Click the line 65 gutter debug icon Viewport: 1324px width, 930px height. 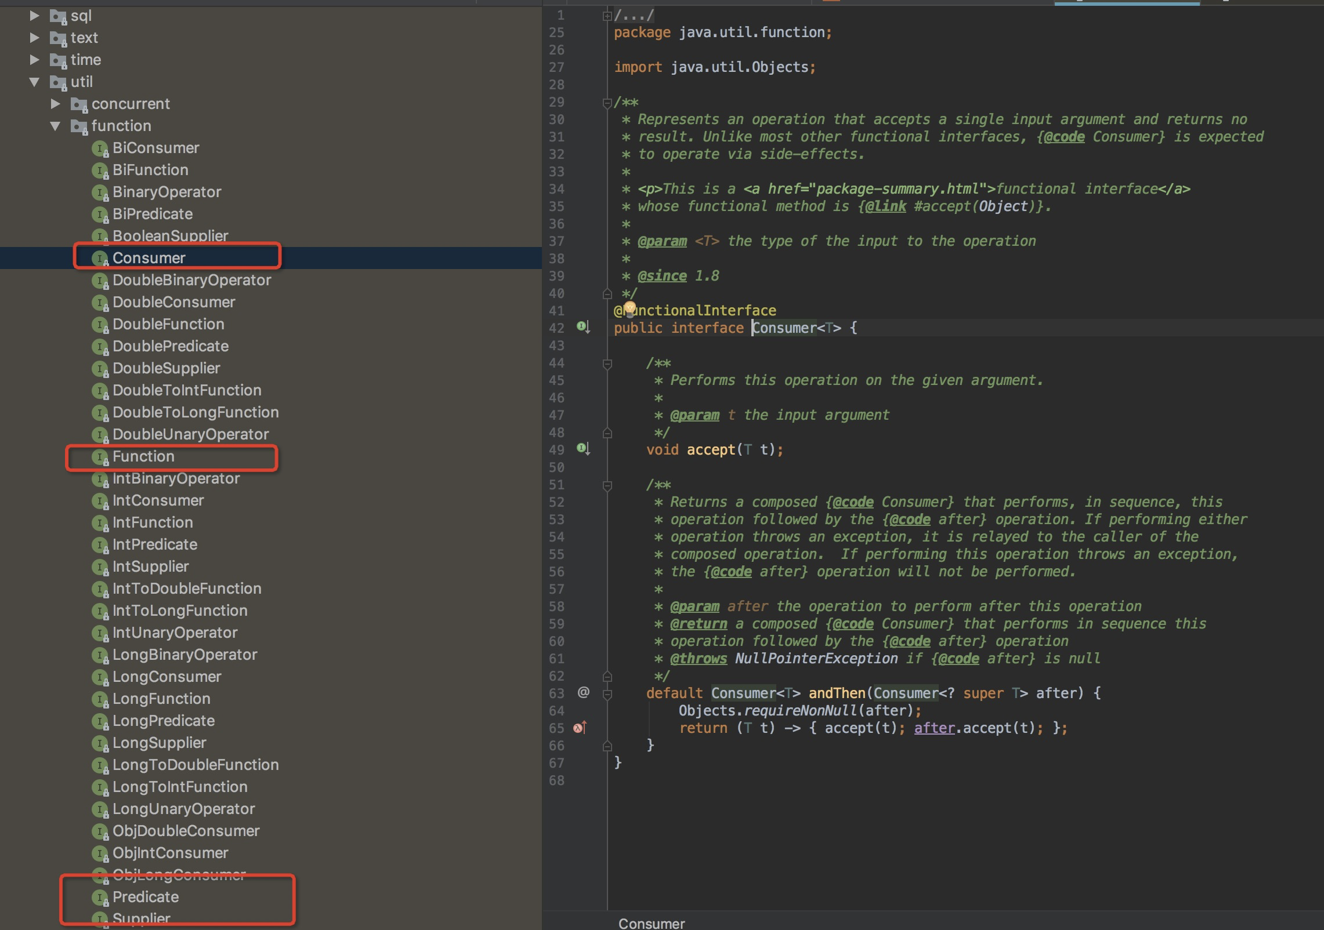[x=580, y=726]
